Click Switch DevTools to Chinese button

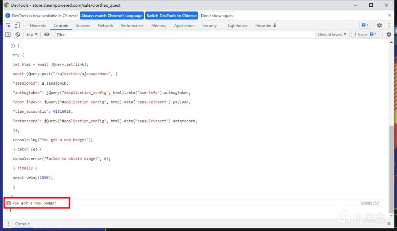171,16
